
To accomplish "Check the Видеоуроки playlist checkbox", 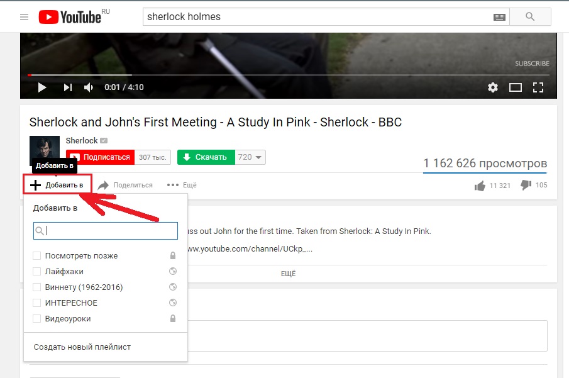I will click(x=37, y=319).
